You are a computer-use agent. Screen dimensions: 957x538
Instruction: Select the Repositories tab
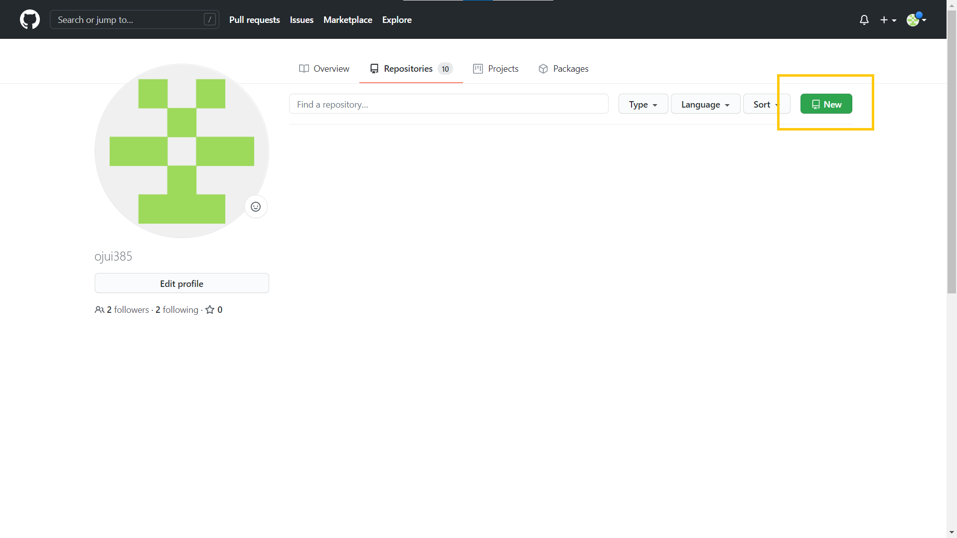pos(411,69)
